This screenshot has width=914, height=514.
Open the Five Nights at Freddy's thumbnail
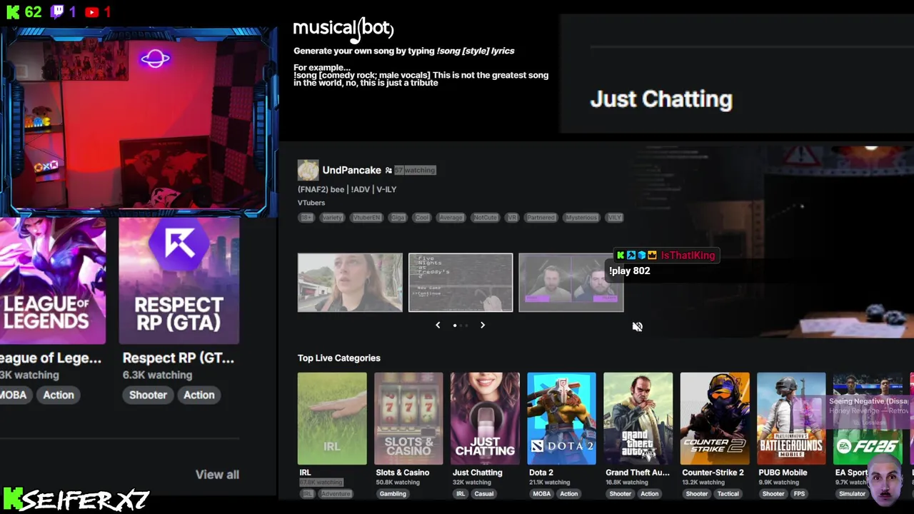tap(461, 283)
